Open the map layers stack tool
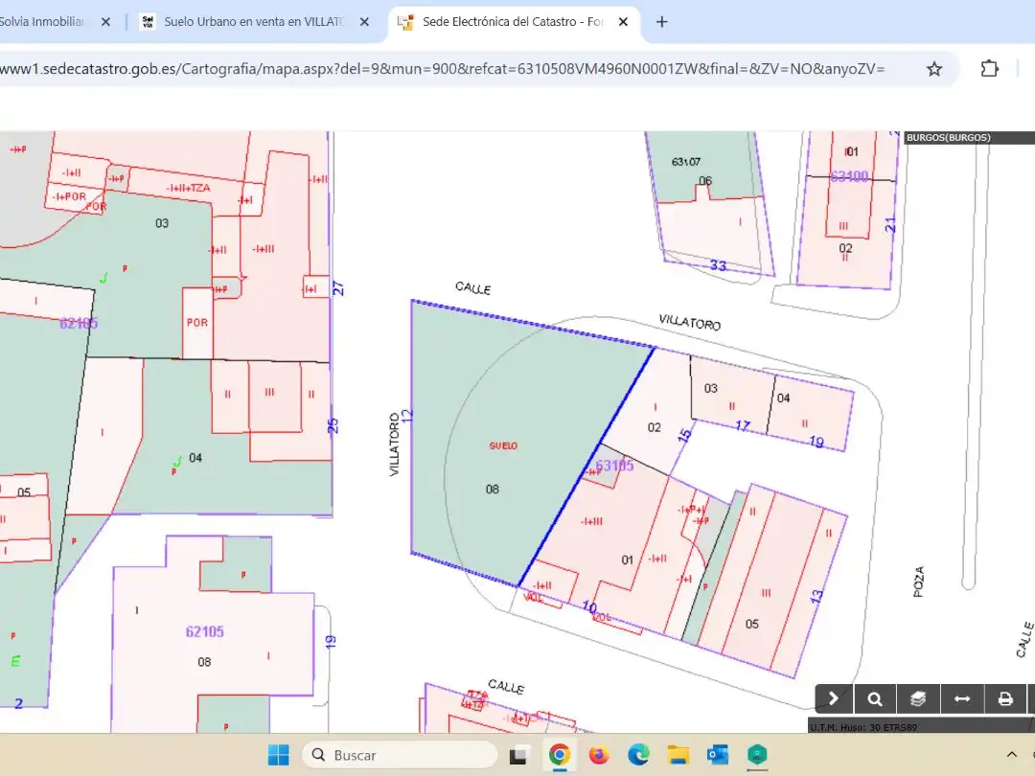 (917, 698)
